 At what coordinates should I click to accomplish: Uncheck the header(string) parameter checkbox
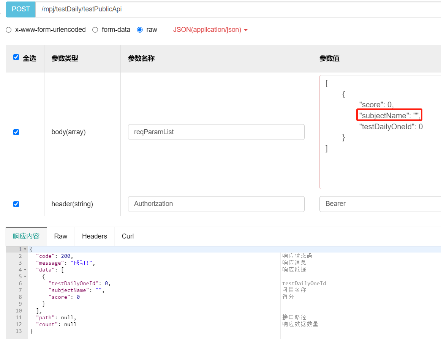click(x=16, y=204)
